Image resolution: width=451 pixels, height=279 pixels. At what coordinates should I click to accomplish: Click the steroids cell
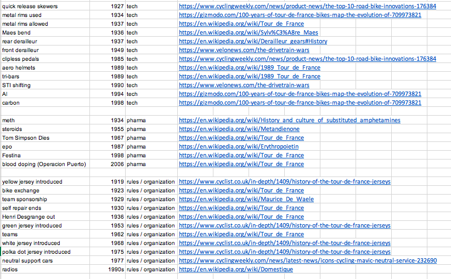coord(45,129)
